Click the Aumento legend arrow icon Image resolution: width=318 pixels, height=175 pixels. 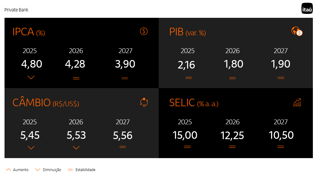tap(8, 170)
